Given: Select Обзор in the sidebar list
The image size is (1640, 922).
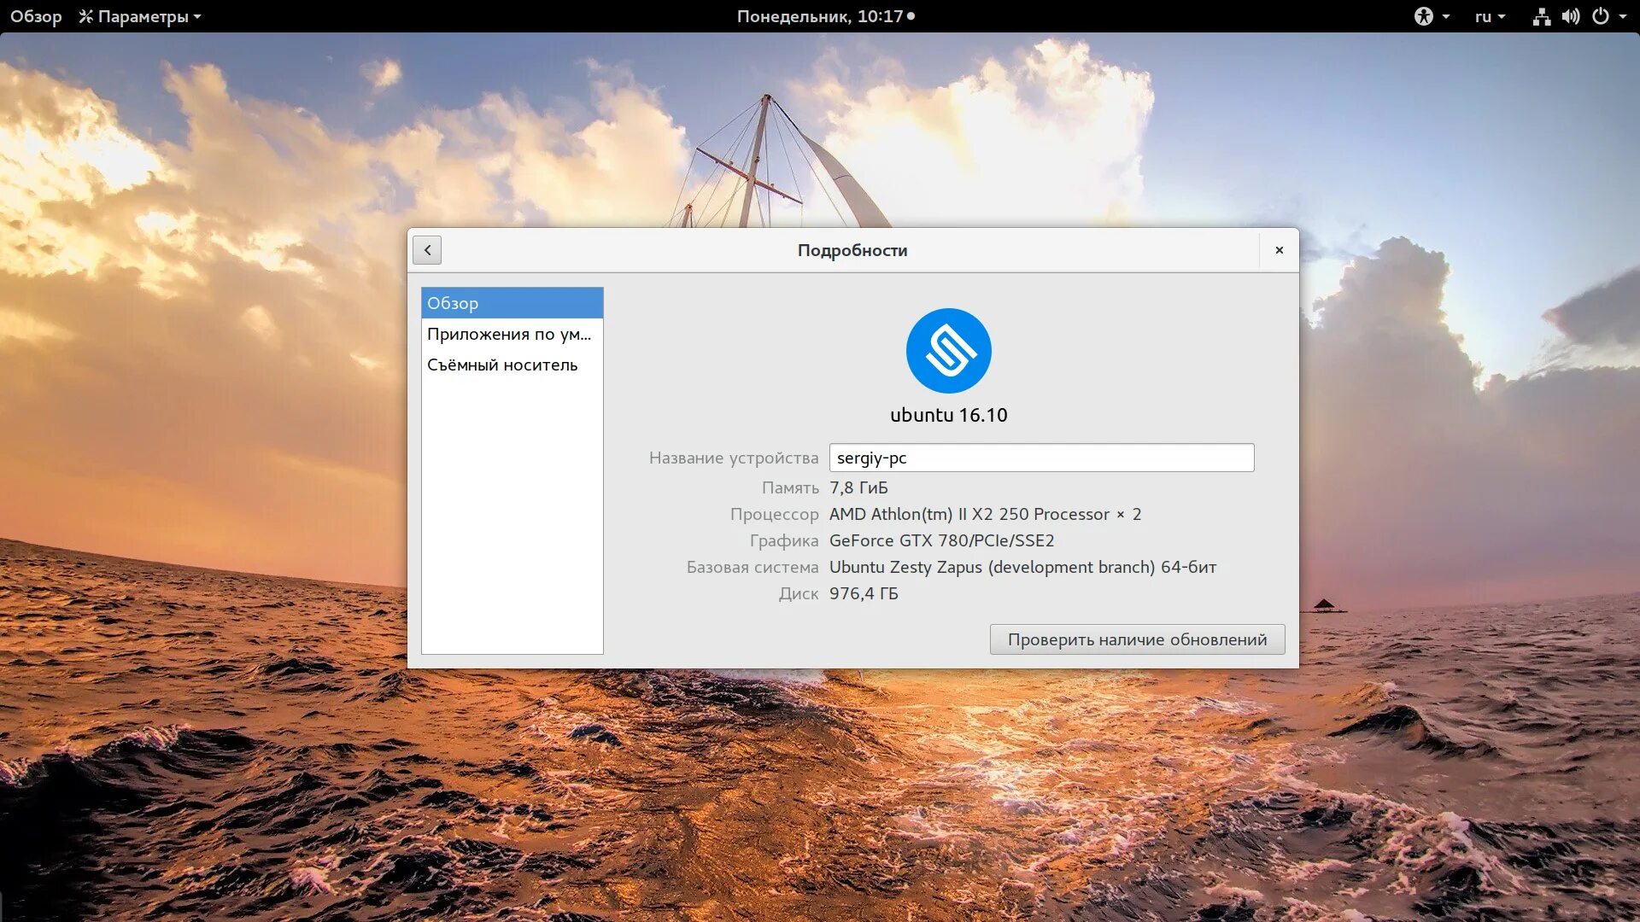Looking at the screenshot, I should tap(512, 303).
